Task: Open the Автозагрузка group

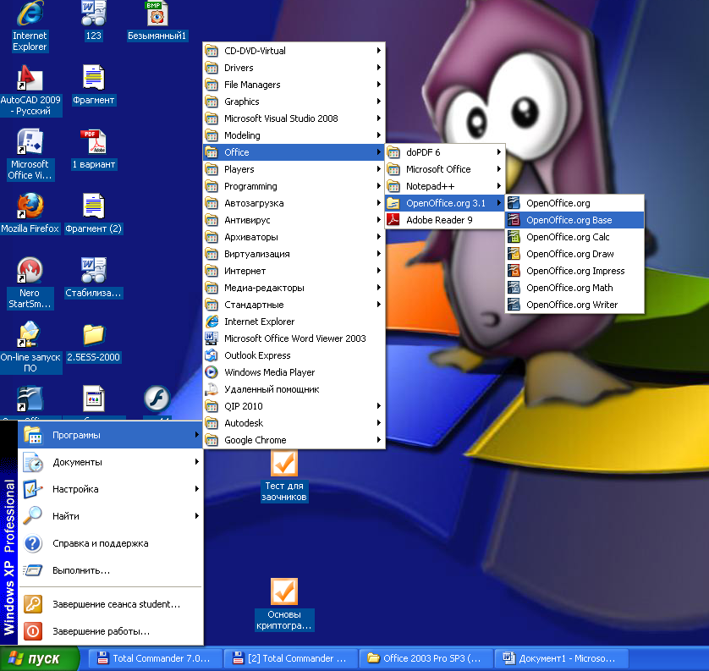Action: [294, 203]
